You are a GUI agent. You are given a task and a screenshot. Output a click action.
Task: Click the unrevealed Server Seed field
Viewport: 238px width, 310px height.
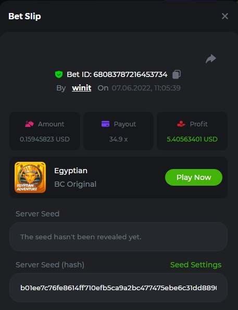click(x=118, y=237)
